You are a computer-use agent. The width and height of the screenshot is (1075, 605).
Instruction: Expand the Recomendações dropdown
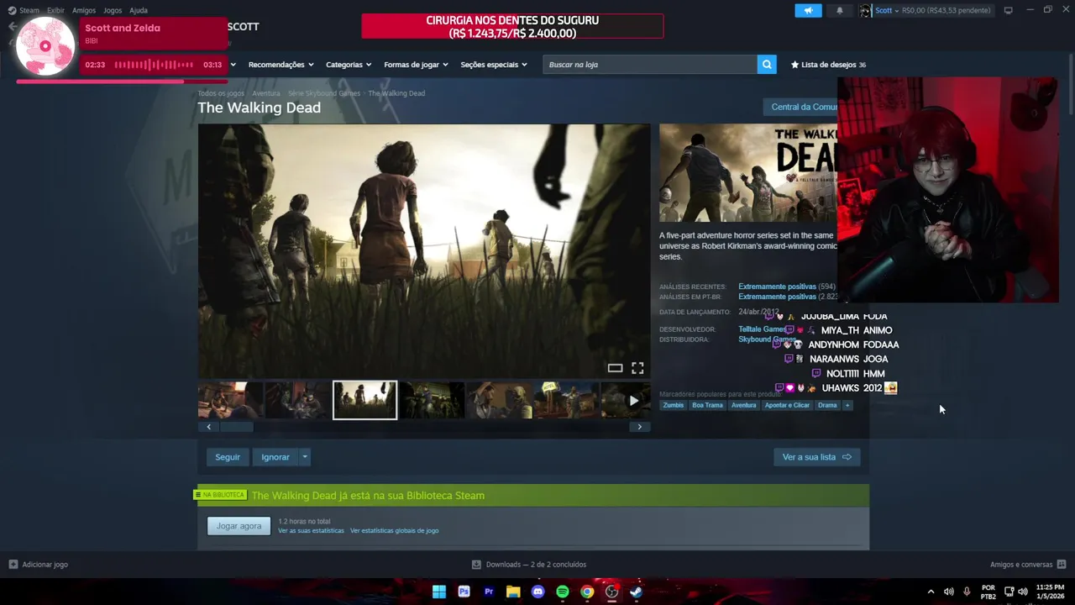click(x=281, y=65)
